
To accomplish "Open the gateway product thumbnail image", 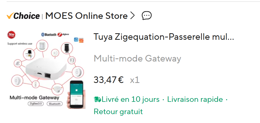I will [46, 69].
